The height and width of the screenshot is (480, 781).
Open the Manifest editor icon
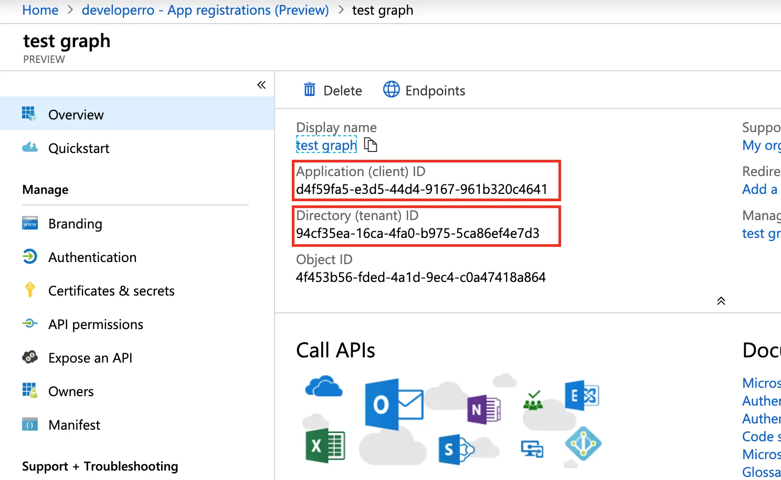30,424
